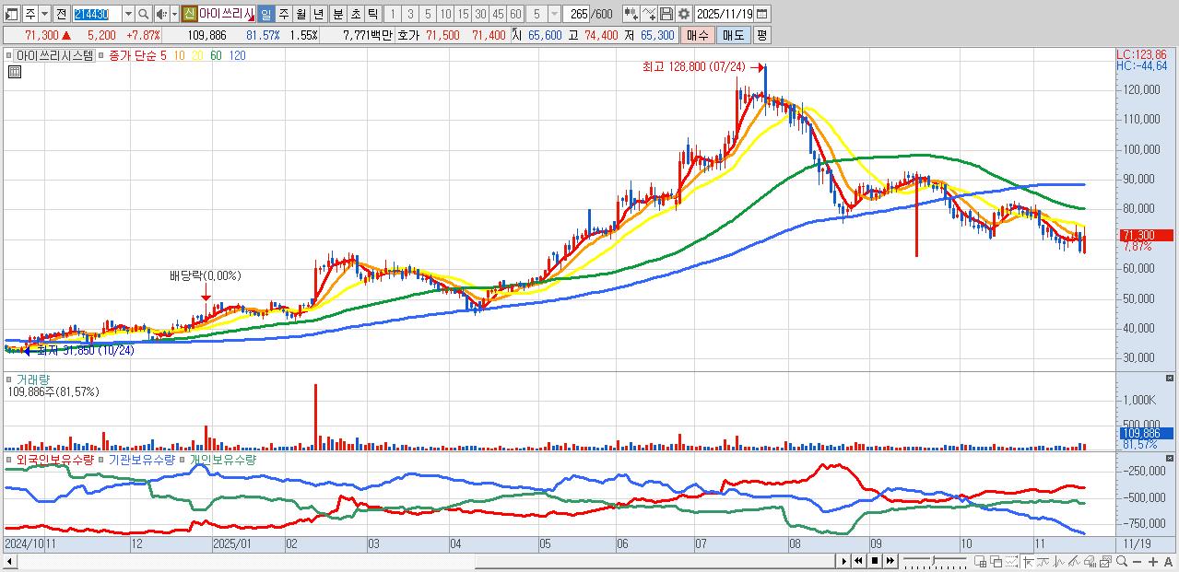Open chart settings gear icon
1179x572 pixels.
pyautogui.click(x=684, y=14)
